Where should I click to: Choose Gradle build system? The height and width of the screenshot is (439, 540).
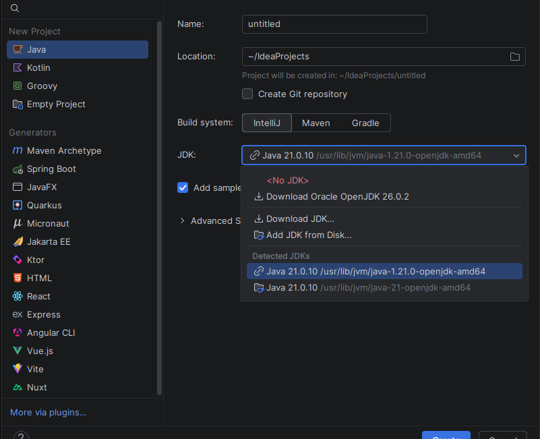click(365, 123)
